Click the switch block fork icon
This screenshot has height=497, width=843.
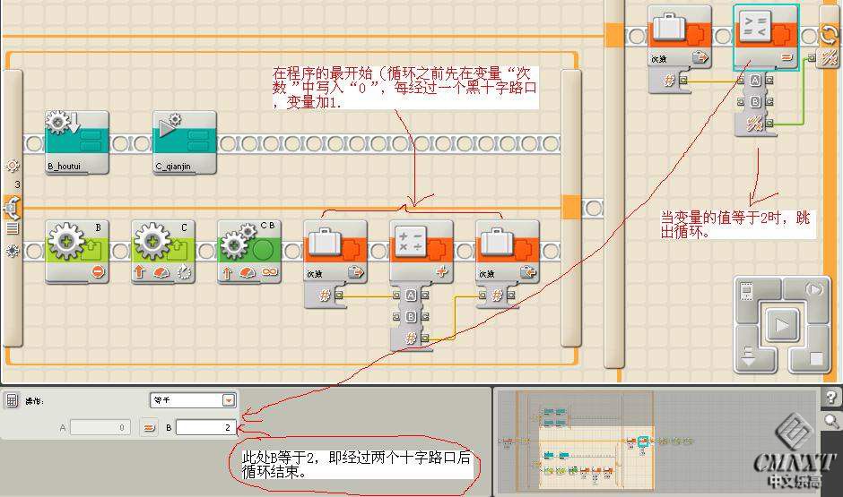tap(12, 207)
